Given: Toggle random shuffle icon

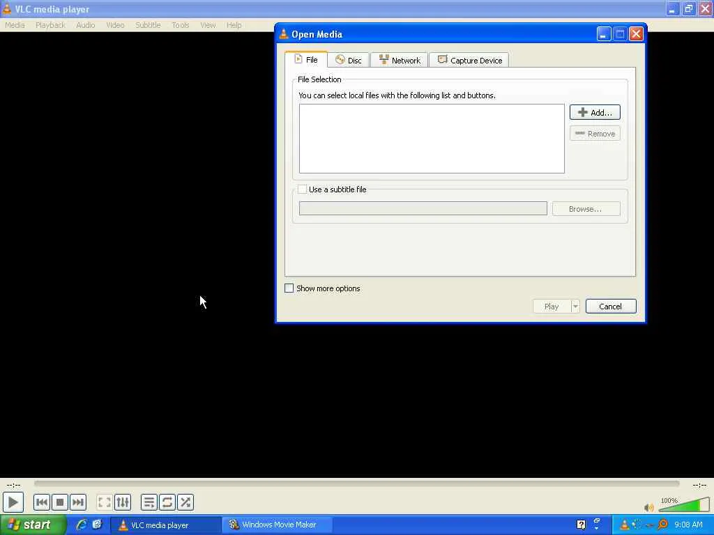Looking at the screenshot, I should (185, 502).
